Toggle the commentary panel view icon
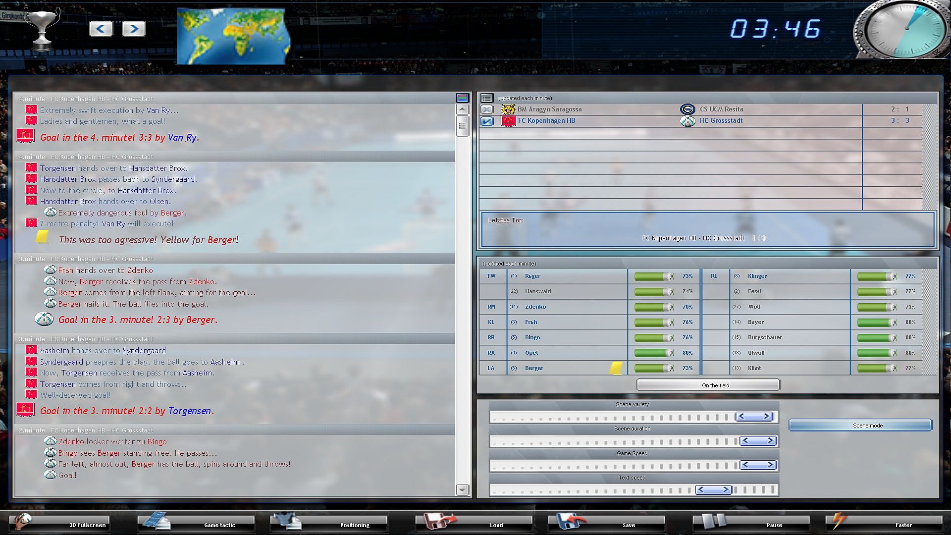The height and width of the screenshot is (535, 951). (462, 98)
